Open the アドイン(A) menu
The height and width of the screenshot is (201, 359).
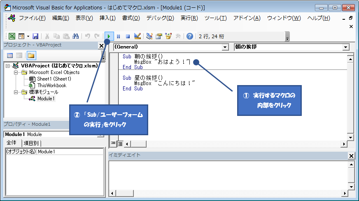[x=247, y=18]
